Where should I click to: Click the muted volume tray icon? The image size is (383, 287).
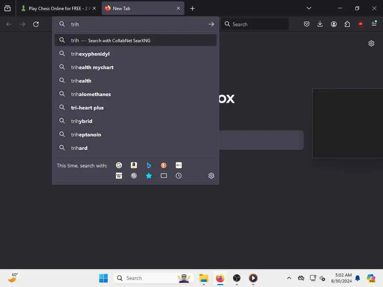[322, 278]
